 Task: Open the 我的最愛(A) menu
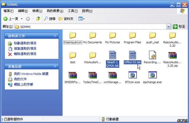pyautogui.click(x=55, y=11)
